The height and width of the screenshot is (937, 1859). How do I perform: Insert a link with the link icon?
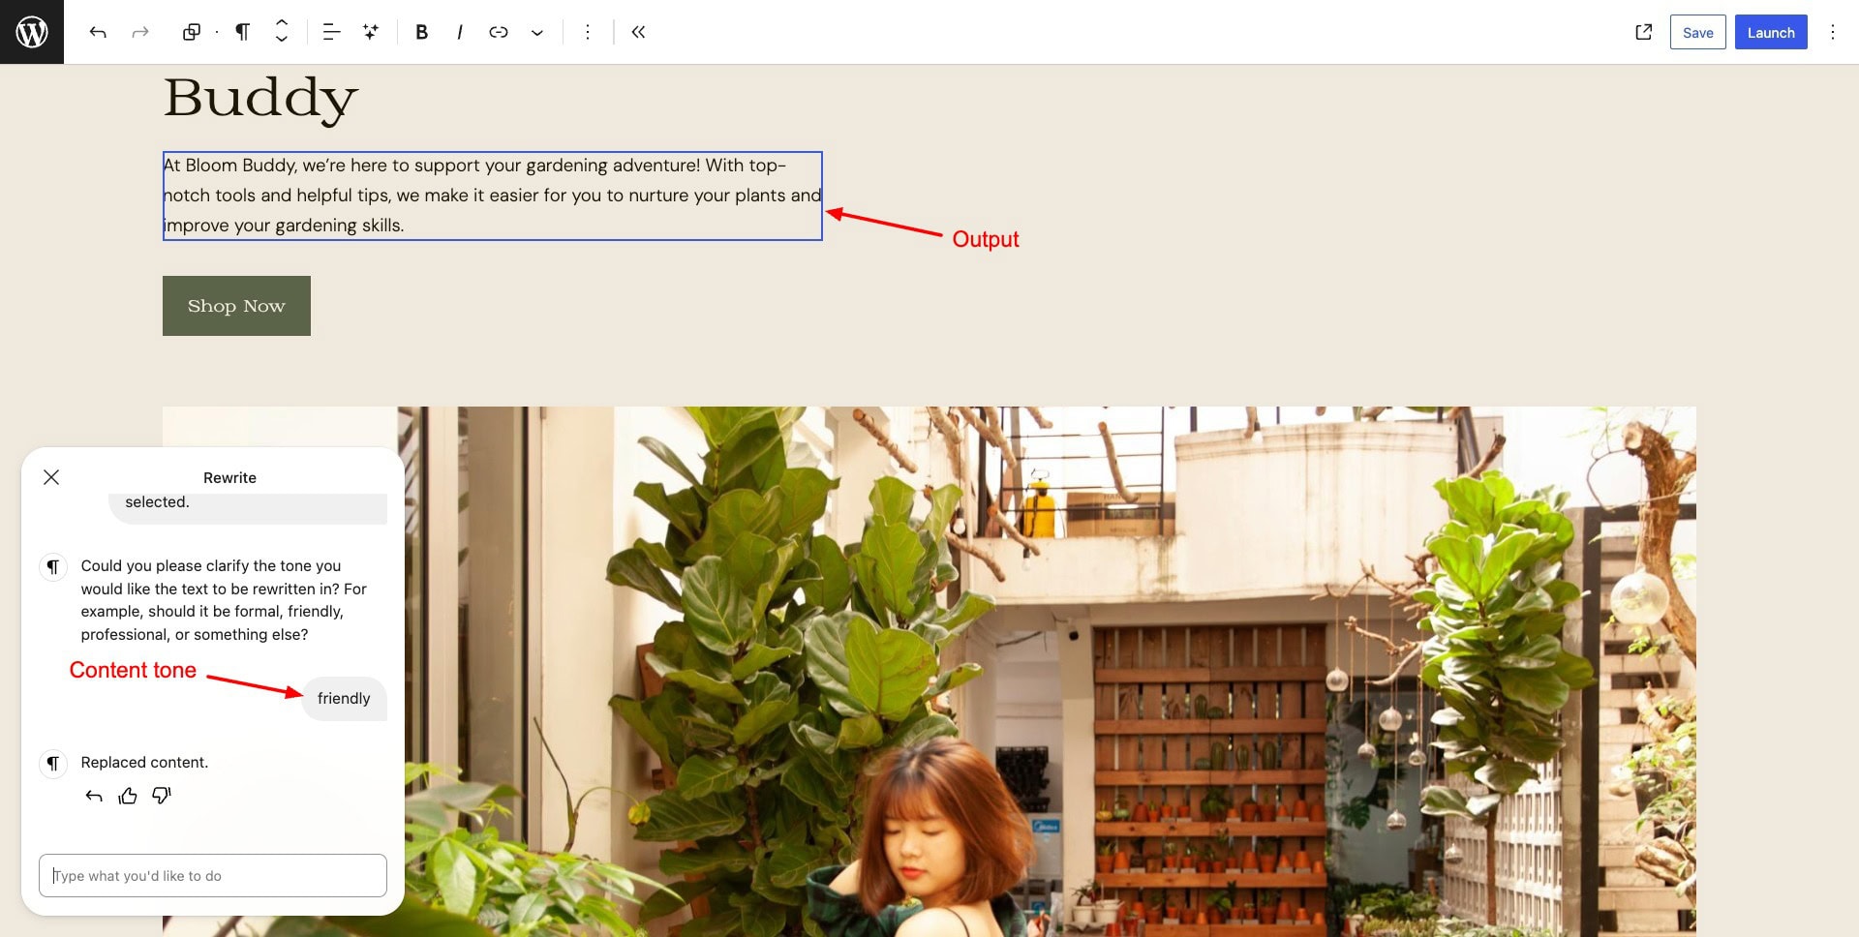click(x=499, y=32)
